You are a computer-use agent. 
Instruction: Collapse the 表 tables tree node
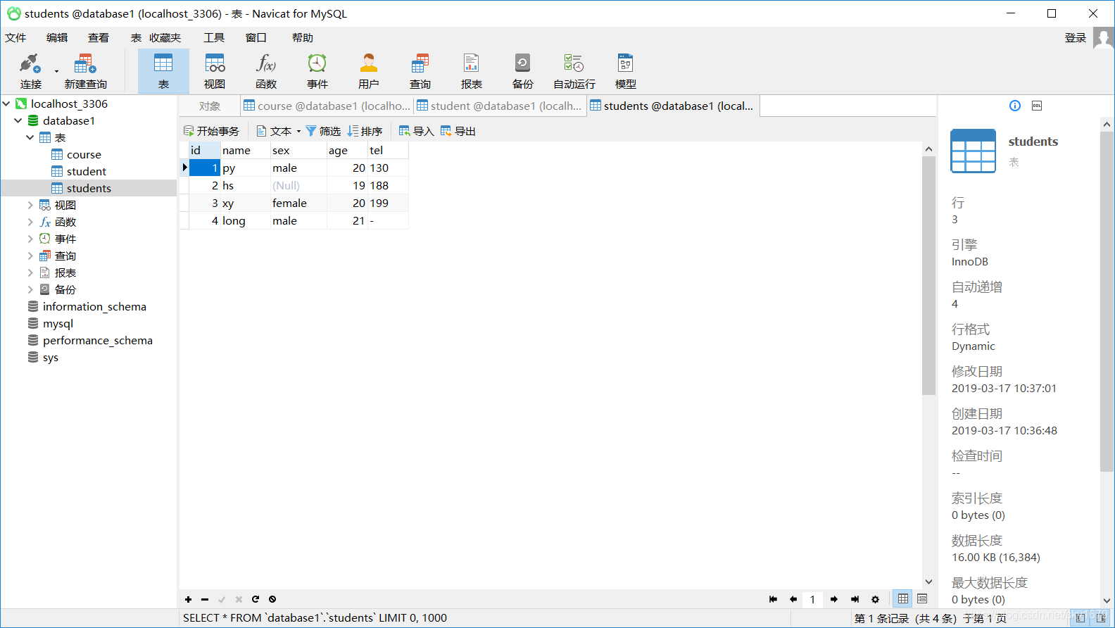pos(30,137)
